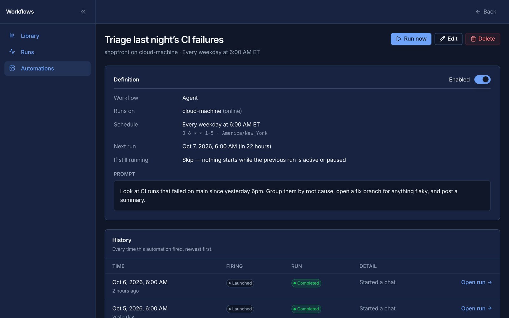509x318 pixels.
Task: Click the 'Triage last night's CI failures' title
Action: coord(164,40)
